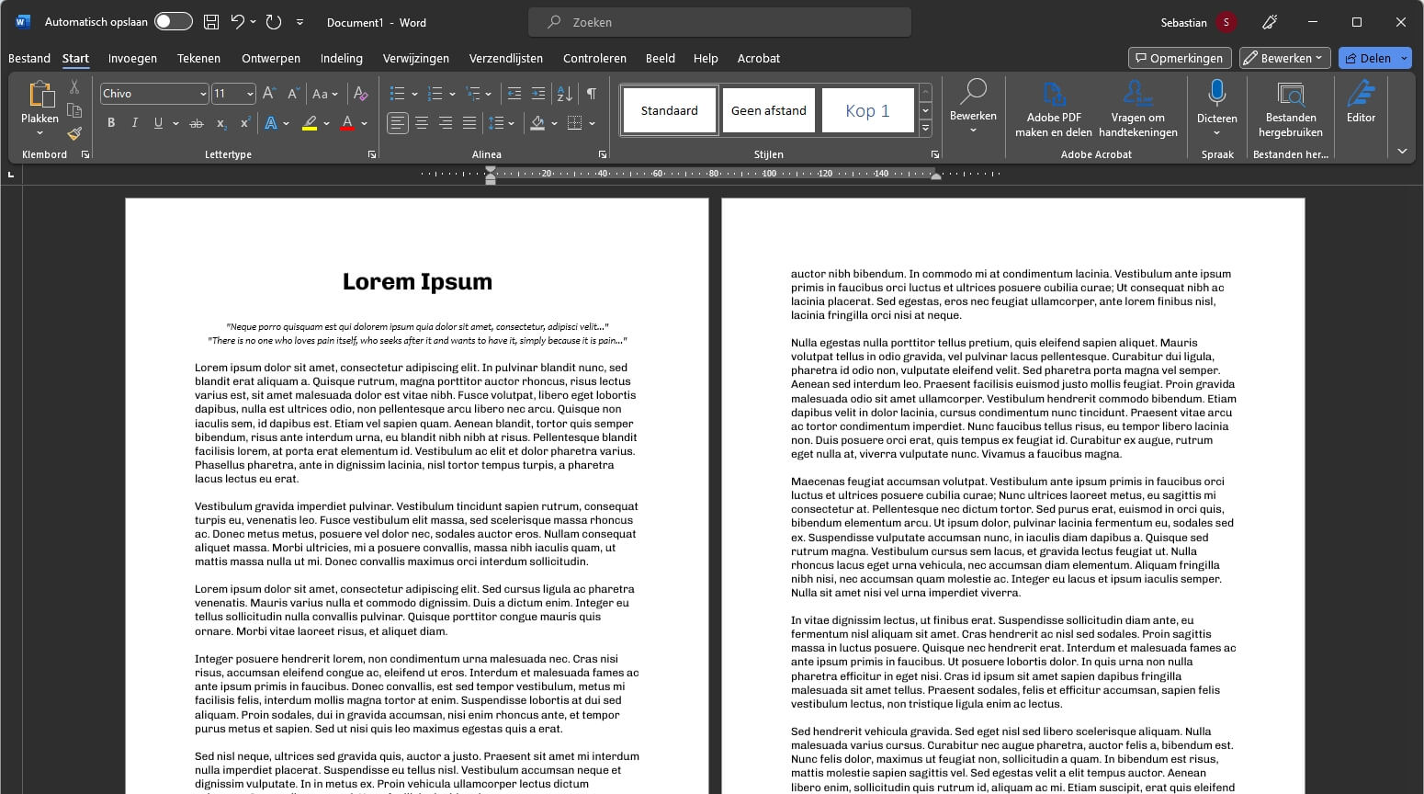This screenshot has width=1424, height=794.
Task: Click the Save floppy disk icon
Action: pos(211,22)
